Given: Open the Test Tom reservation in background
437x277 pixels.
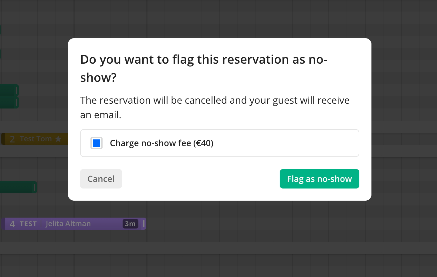Looking at the screenshot, I should tap(35, 139).
